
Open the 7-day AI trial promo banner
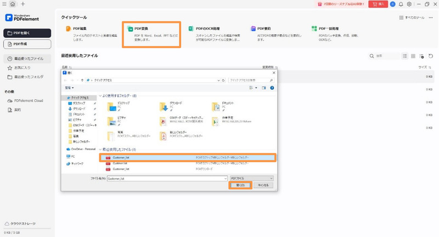click(341, 4)
